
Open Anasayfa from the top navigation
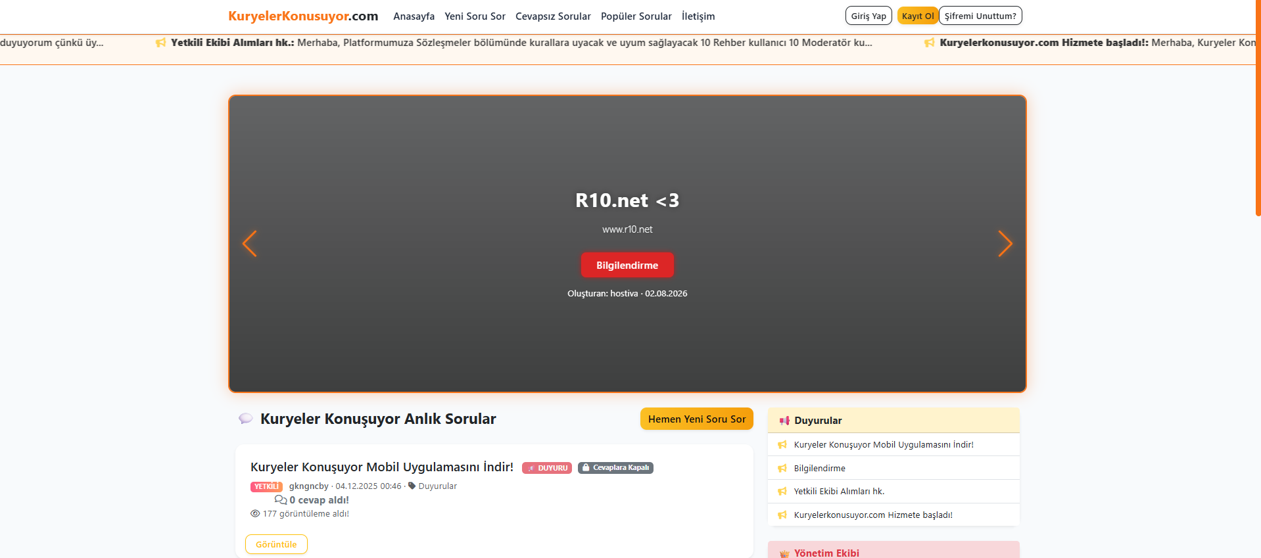tap(414, 16)
